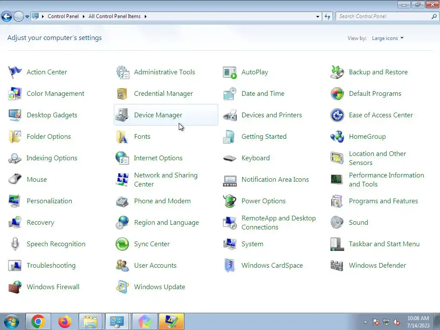Open the Windows Firewall brick icon
Viewport: 440px width, 330px height.
pos(15,287)
